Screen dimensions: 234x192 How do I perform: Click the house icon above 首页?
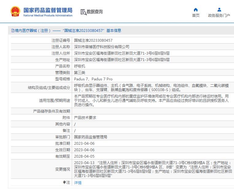click(196, 10)
